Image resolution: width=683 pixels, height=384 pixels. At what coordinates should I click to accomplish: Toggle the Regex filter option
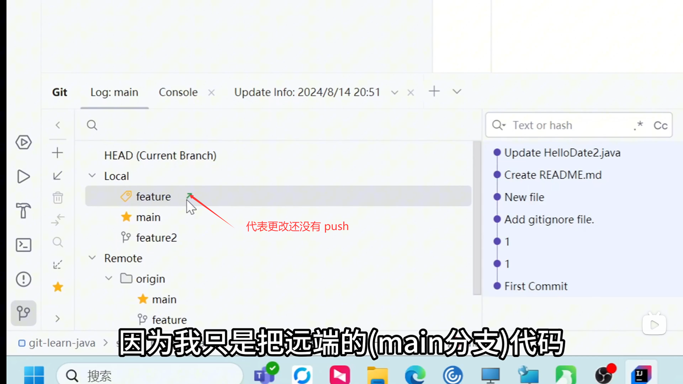(639, 125)
